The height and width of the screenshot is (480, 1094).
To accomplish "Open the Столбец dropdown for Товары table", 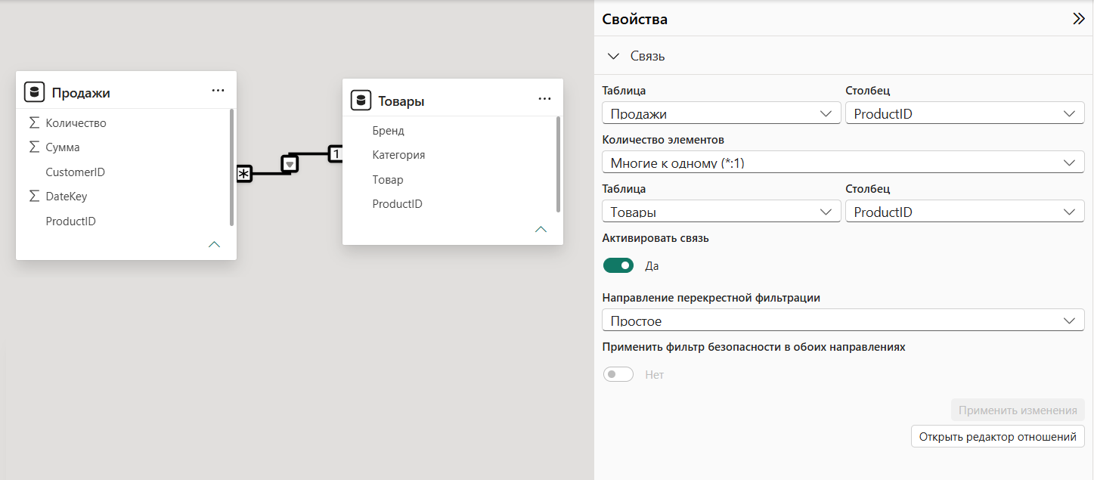I will [965, 212].
